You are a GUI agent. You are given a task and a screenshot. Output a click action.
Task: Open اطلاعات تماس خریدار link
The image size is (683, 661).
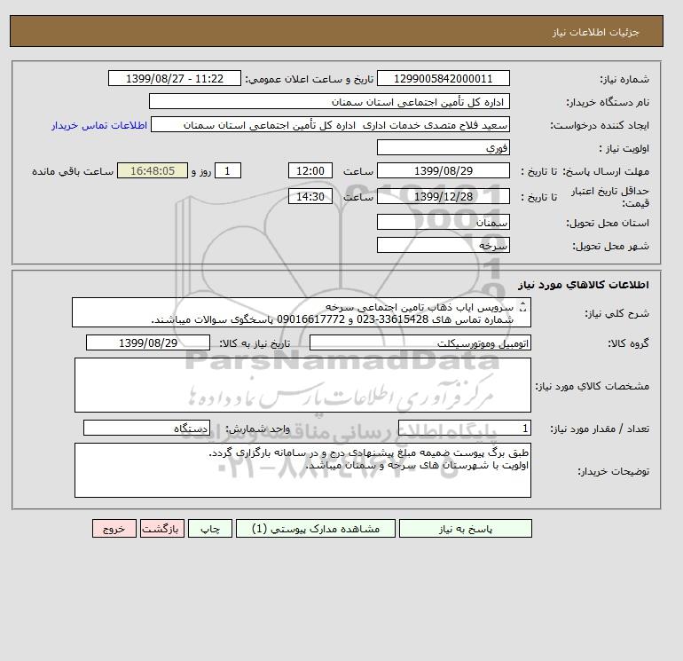pyautogui.click(x=99, y=125)
